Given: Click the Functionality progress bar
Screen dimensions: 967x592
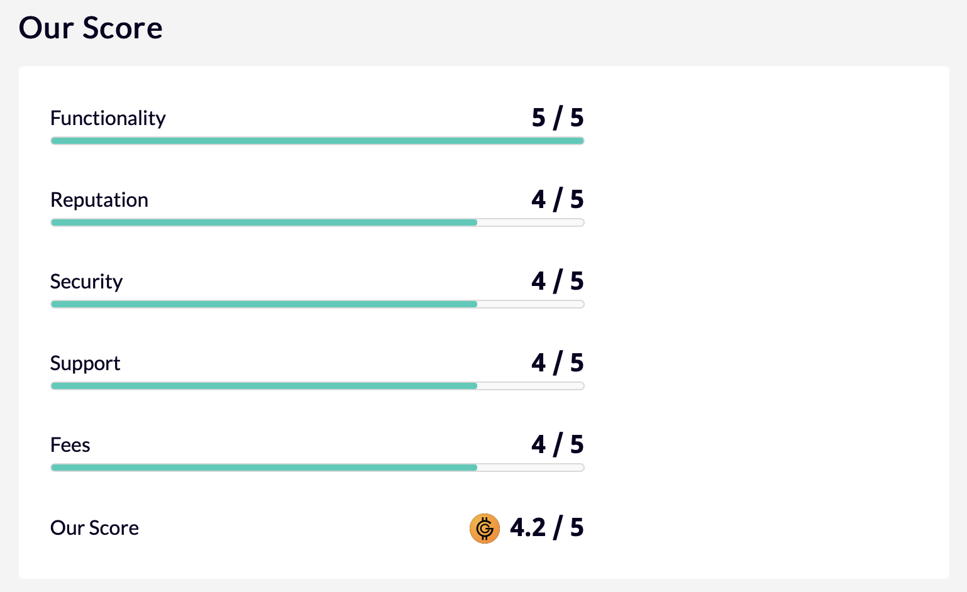Looking at the screenshot, I should 318,141.
